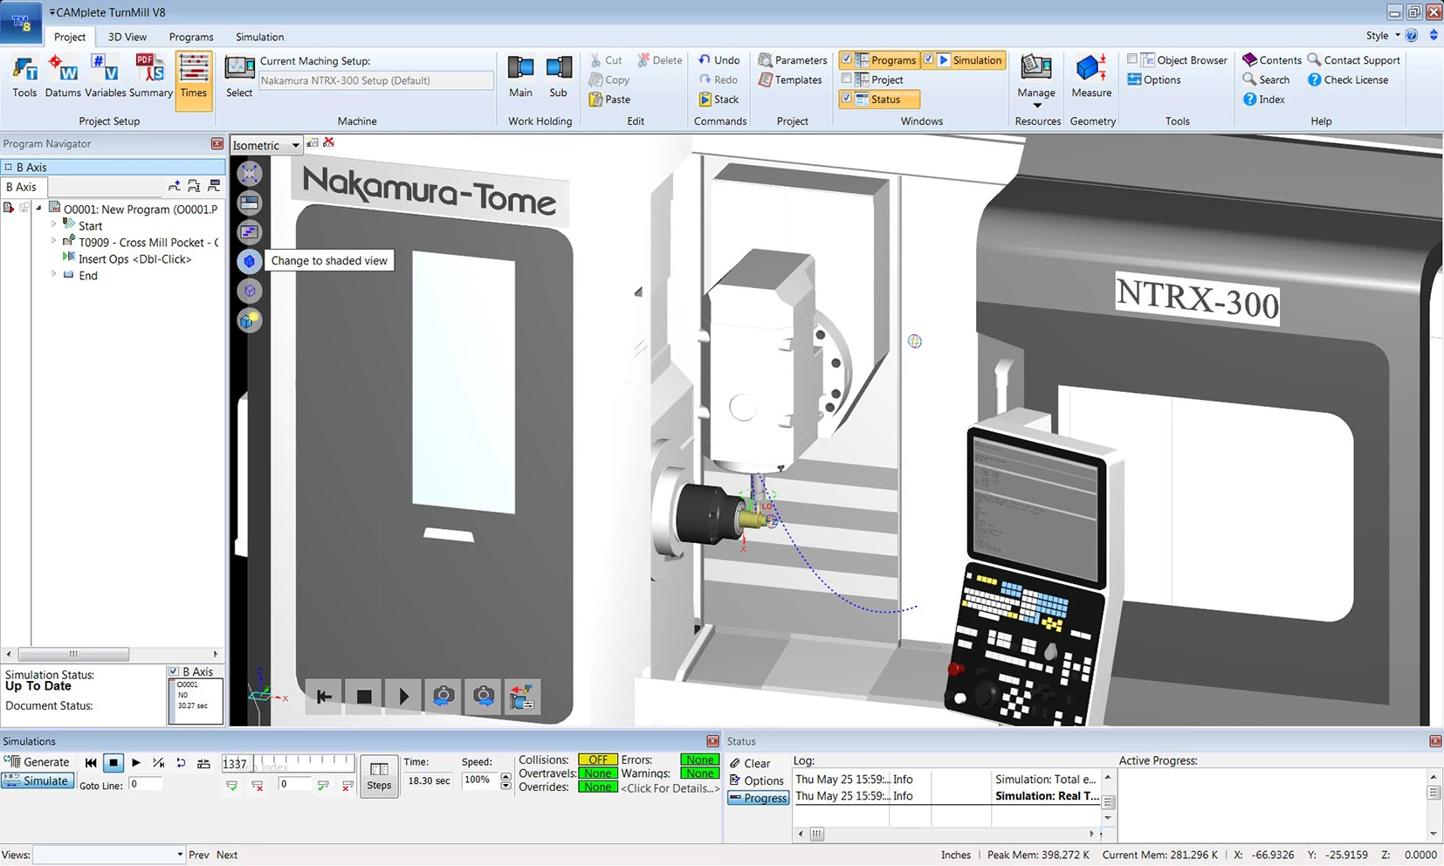1444x866 pixels.
Task: Change to shaded view icon
Action: tap(250, 261)
